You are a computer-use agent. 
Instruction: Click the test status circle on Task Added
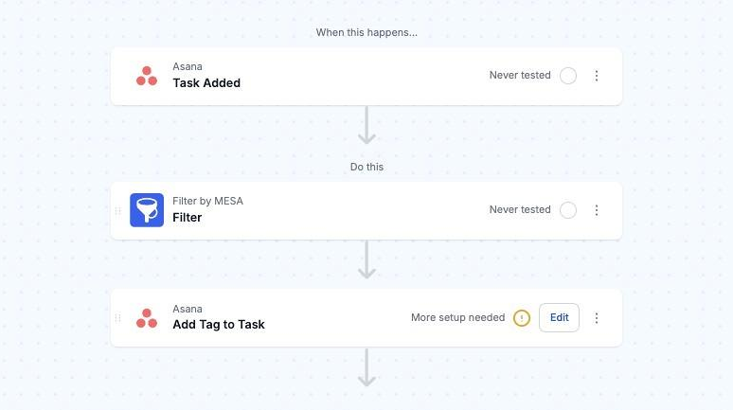pos(568,76)
